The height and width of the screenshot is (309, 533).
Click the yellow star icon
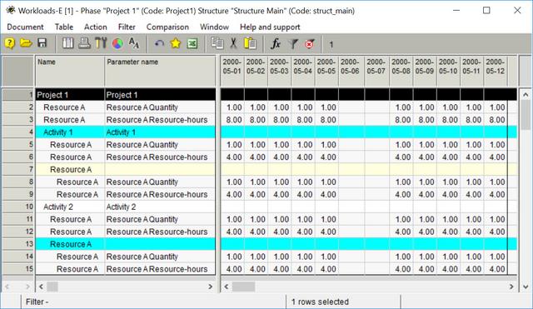click(176, 43)
